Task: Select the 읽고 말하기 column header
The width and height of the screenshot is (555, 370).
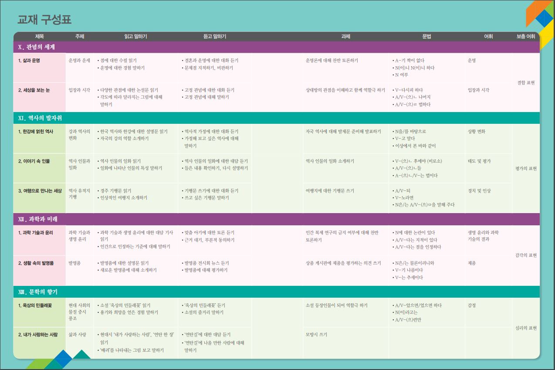Action: [x=135, y=37]
